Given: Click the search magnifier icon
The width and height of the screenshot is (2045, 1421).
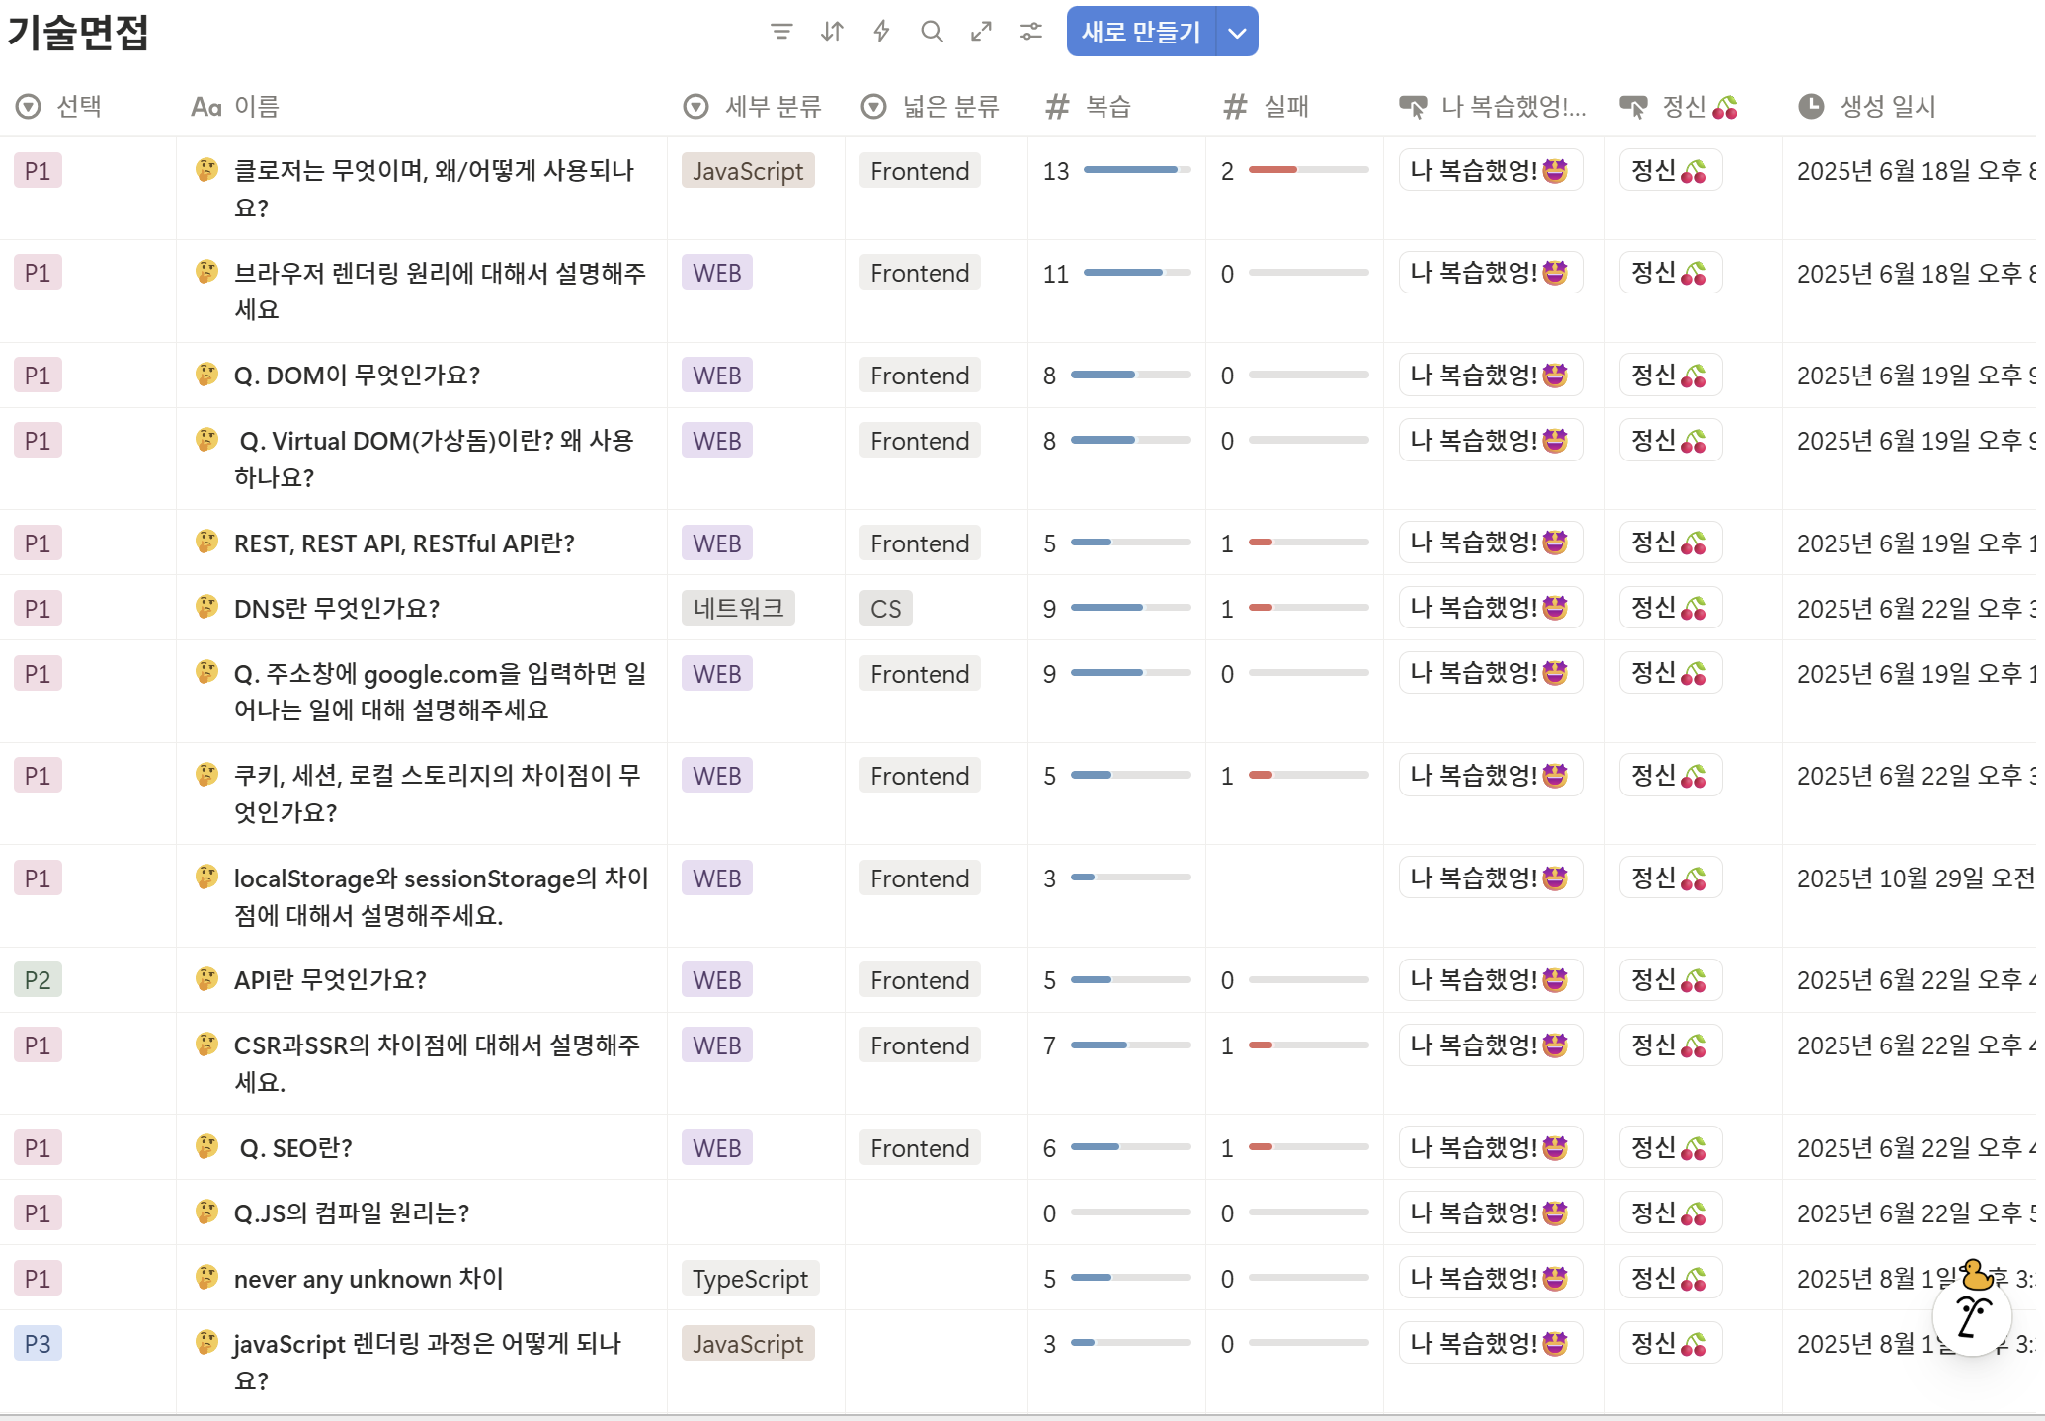Looking at the screenshot, I should (932, 32).
